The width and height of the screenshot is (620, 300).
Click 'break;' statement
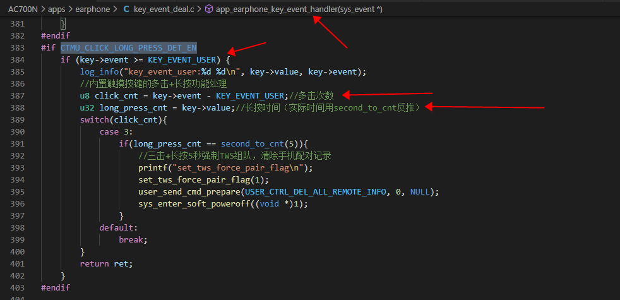point(133,239)
